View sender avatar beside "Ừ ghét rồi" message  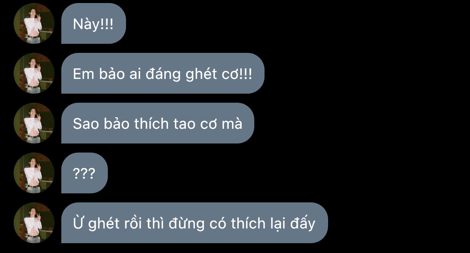coord(34,223)
